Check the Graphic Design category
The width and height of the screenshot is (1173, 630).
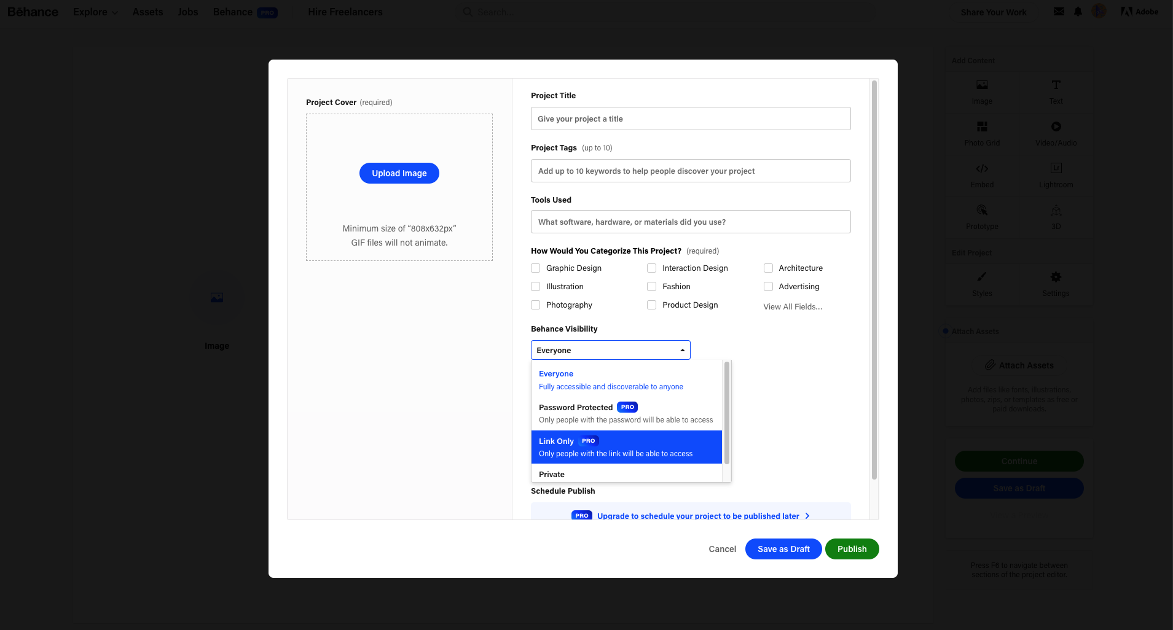[x=535, y=268]
